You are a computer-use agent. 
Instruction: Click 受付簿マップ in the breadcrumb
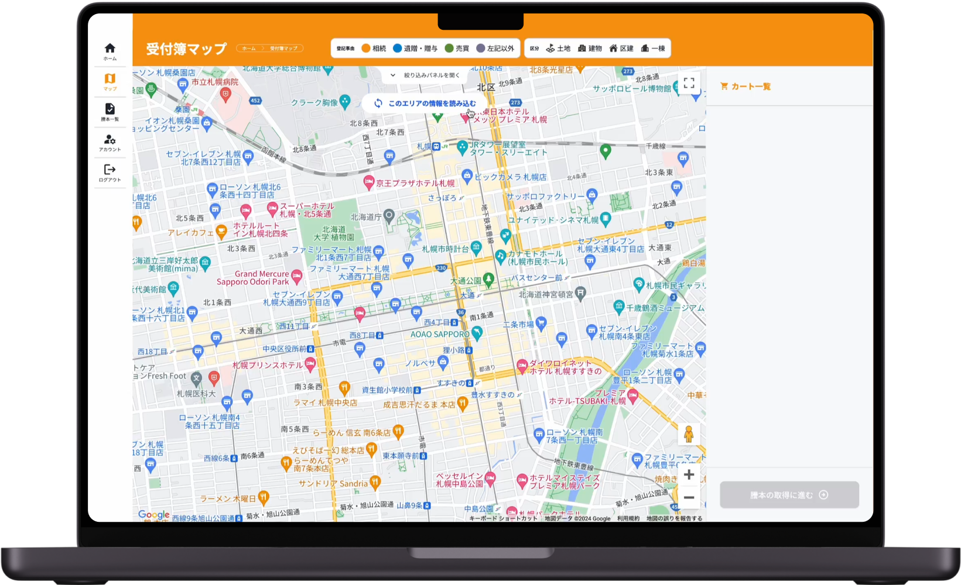[283, 49]
